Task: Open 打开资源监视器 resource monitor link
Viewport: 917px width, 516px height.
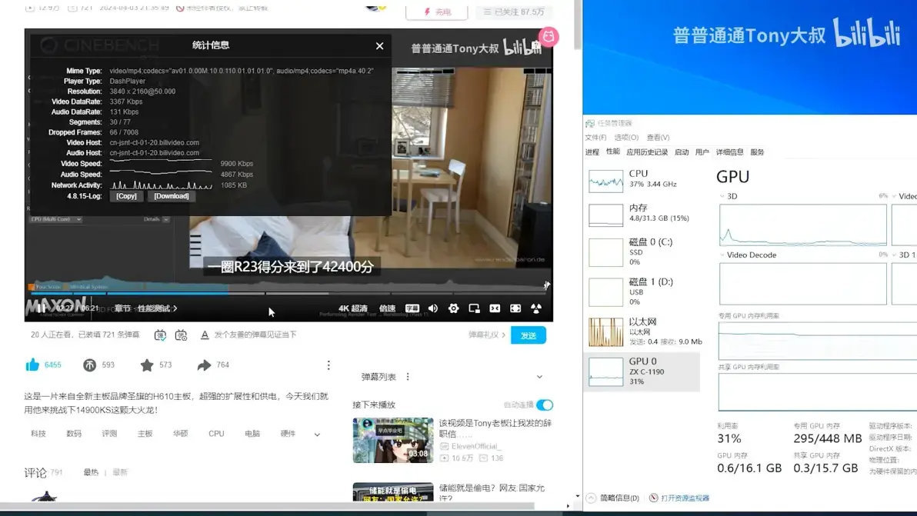Action: point(679,498)
